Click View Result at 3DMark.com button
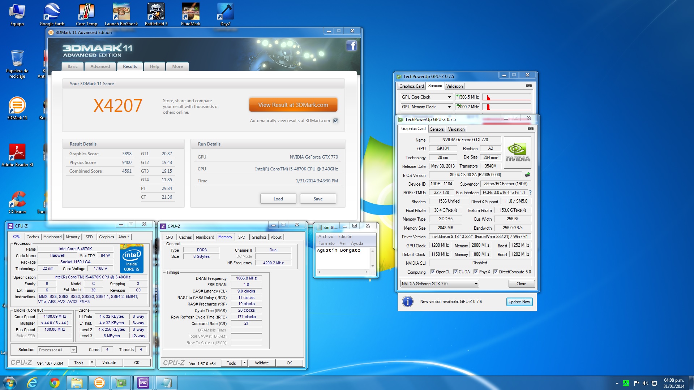This screenshot has height=390, width=694. (x=293, y=105)
